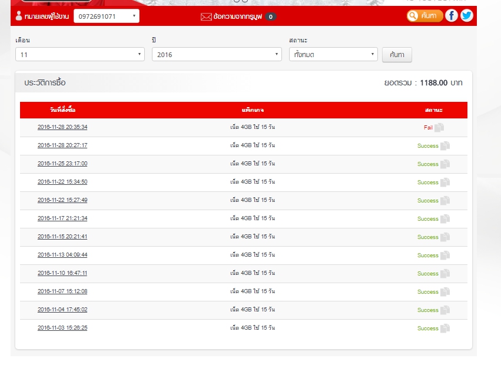Open order dated 2016-11-28 20:27:17
This screenshot has width=501, height=365.
pos(62,145)
